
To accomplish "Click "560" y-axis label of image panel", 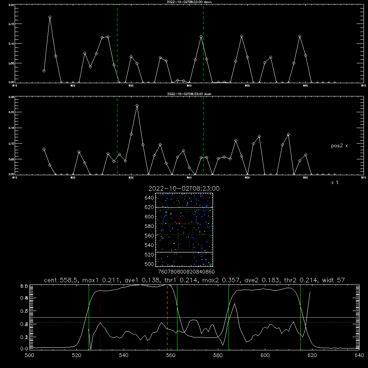I will coord(149,236).
